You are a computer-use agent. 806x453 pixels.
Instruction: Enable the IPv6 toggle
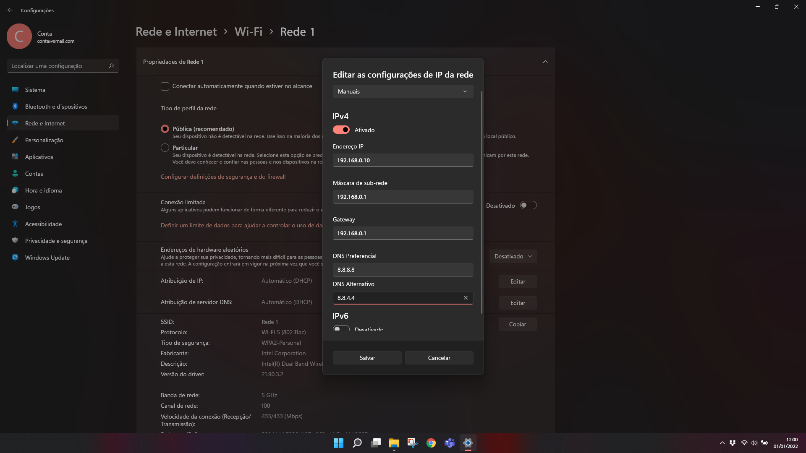341,328
